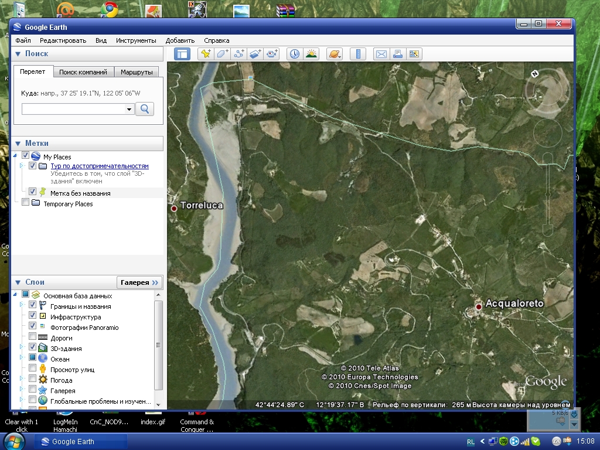Uncheck the My Places checkbox
Image resolution: width=600 pixels, height=450 pixels.
coord(26,155)
